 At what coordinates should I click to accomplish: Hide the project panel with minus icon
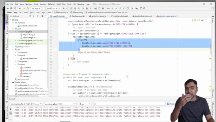tap(46, 16)
